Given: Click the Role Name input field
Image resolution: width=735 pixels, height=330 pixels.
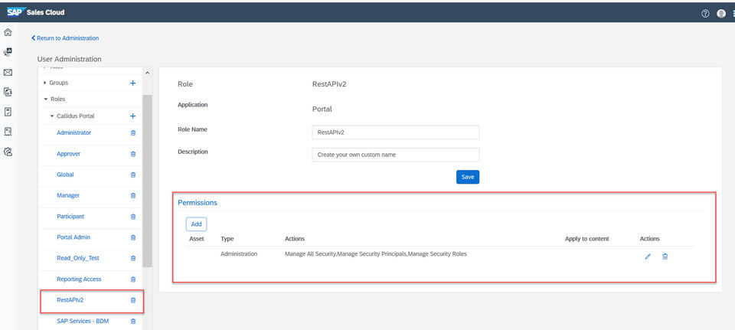Looking at the screenshot, I should pyautogui.click(x=395, y=132).
